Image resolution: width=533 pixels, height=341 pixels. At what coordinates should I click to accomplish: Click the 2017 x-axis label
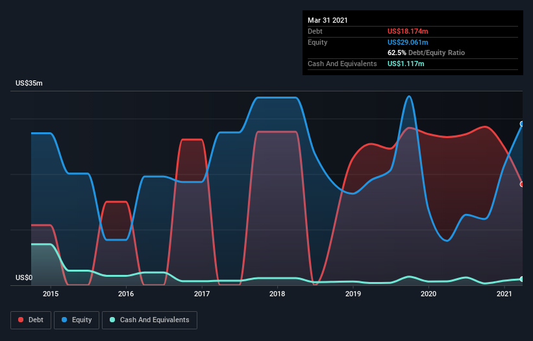[202, 294]
